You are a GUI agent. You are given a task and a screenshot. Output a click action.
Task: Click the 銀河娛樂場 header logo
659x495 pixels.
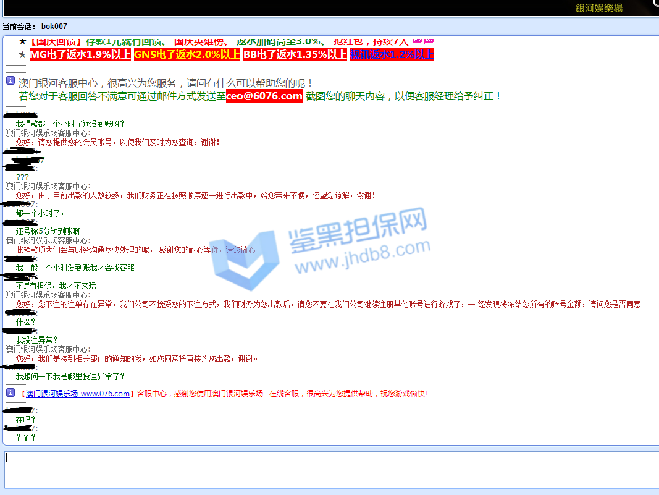click(598, 8)
